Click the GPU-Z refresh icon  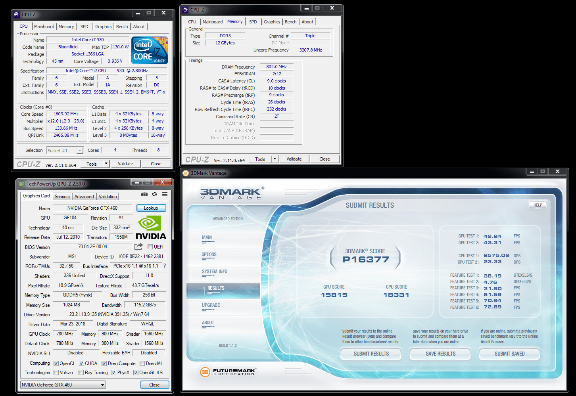coord(154,194)
